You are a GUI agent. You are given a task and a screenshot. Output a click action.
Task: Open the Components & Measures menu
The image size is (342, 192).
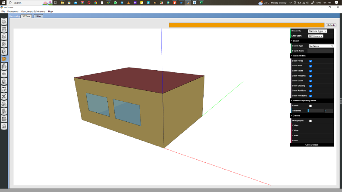point(33,11)
